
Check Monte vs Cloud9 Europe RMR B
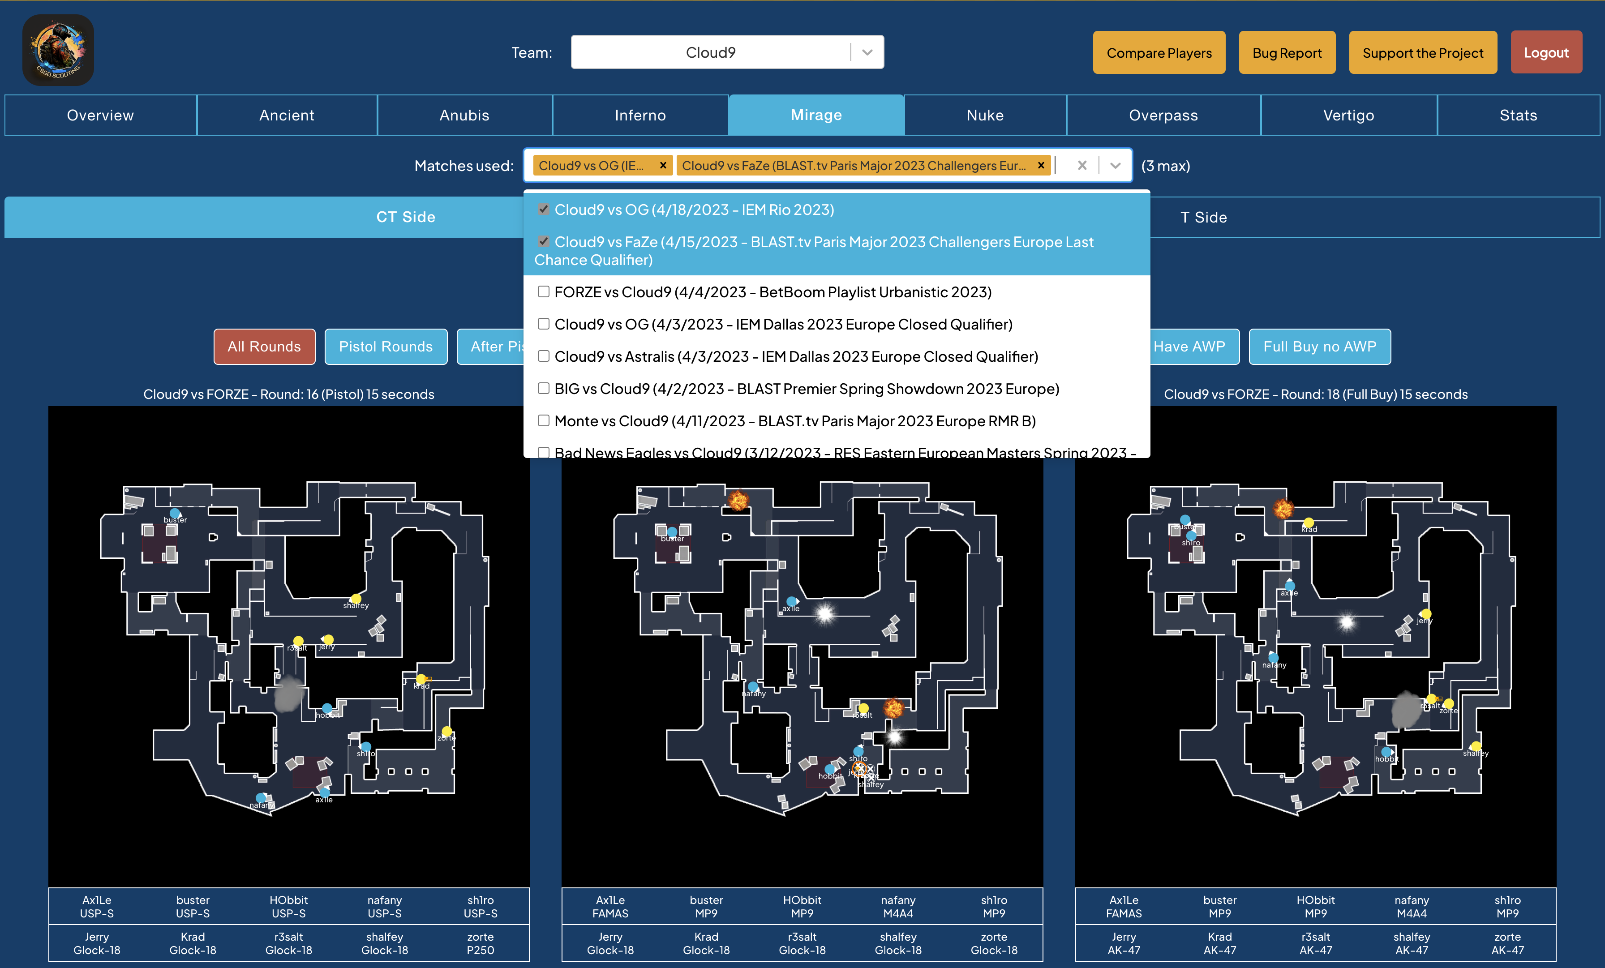pyautogui.click(x=543, y=421)
